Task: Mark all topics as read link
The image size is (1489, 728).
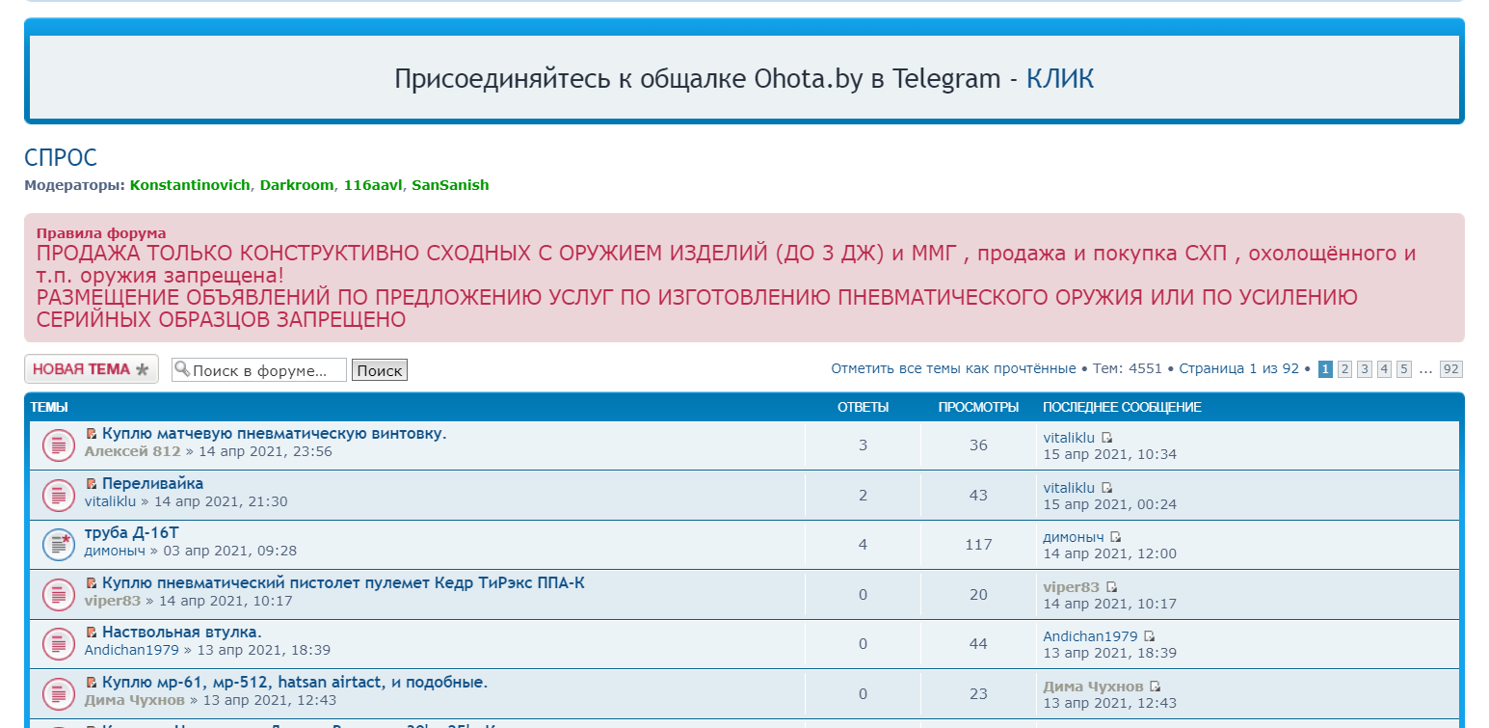Action: [x=953, y=368]
